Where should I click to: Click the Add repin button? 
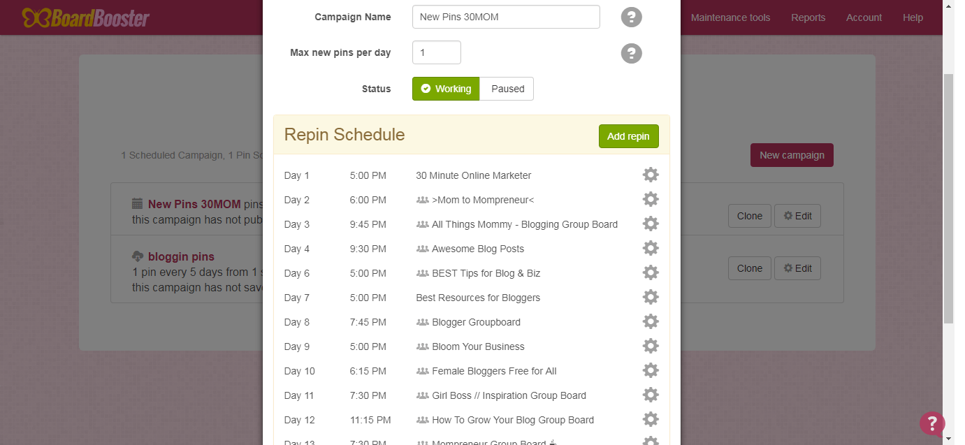[x=629, y=136]
